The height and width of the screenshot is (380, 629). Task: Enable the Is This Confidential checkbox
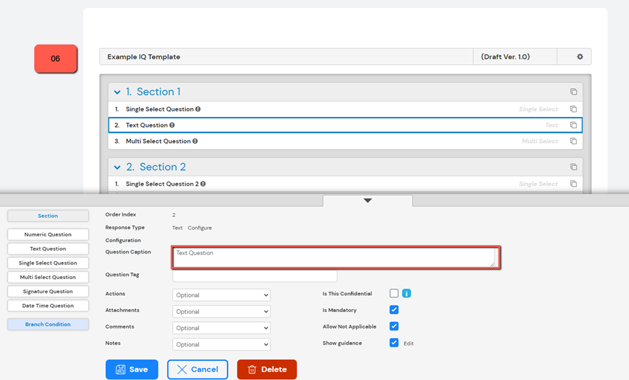[394, 293]
